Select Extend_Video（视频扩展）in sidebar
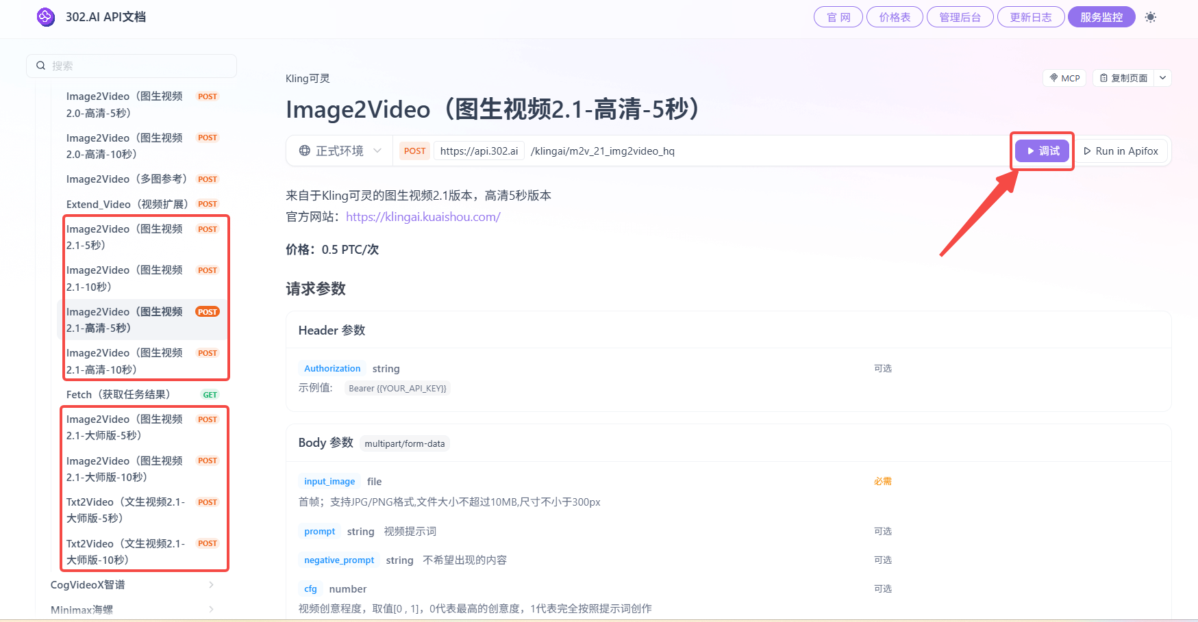 point(143,204)
